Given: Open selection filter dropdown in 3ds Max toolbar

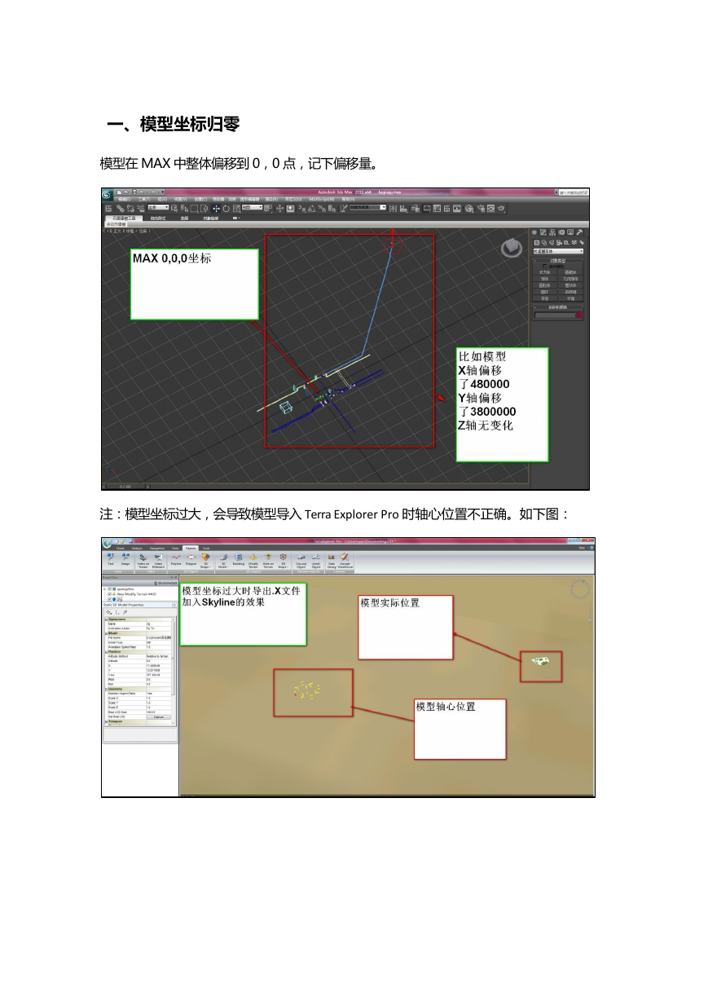Looking at the screenshot, I should 158,209.
